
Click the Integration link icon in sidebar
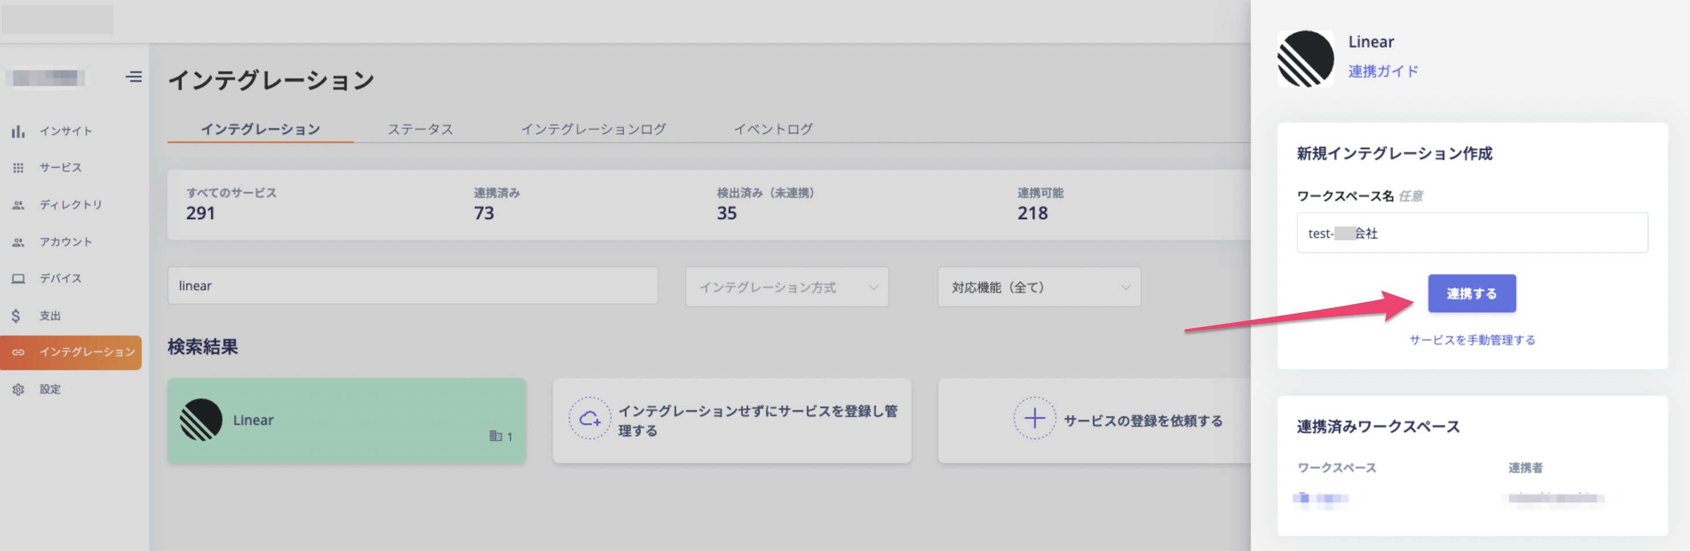[x=18, y=353]
